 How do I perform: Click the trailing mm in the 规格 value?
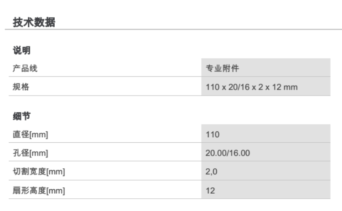click(291, 87)
